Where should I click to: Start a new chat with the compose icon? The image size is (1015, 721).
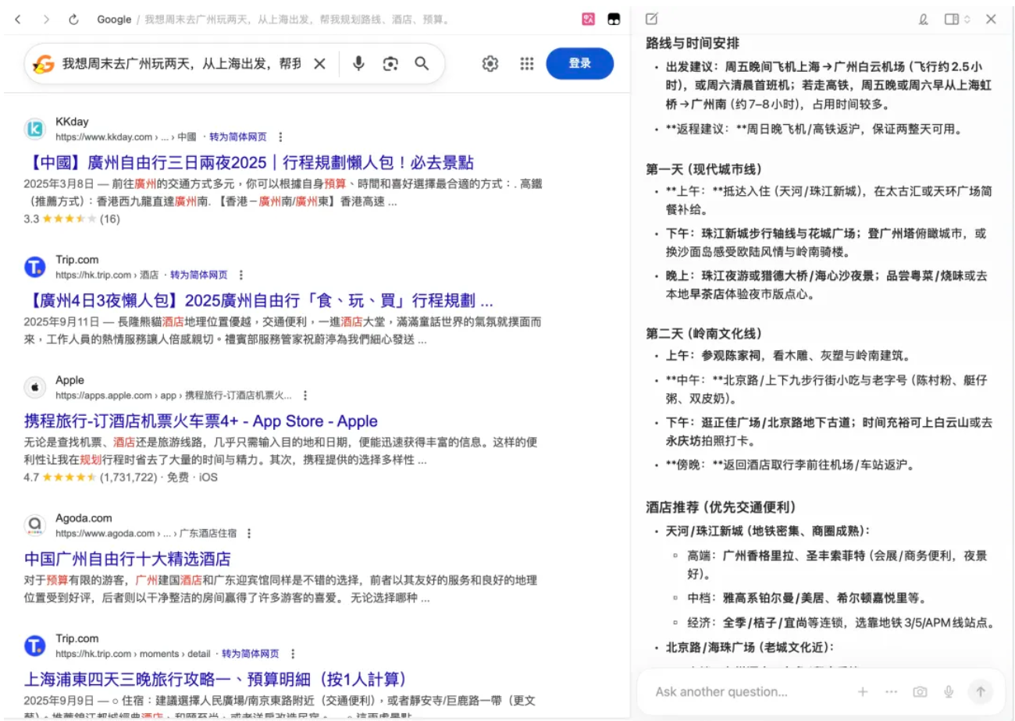coord(653,17)
